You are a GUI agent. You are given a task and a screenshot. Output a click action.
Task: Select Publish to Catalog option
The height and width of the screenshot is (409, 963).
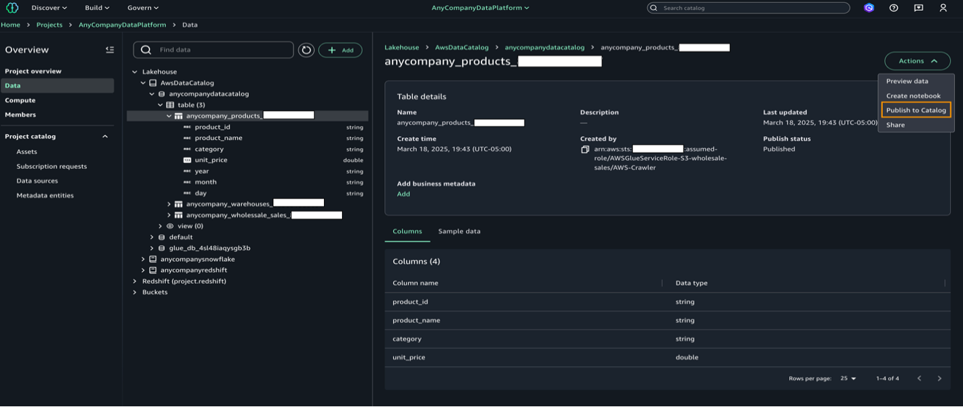pyautogui.click(x=916, y=110)
